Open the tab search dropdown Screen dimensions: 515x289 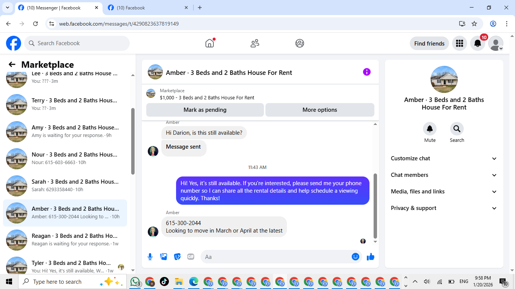[7, 8]
